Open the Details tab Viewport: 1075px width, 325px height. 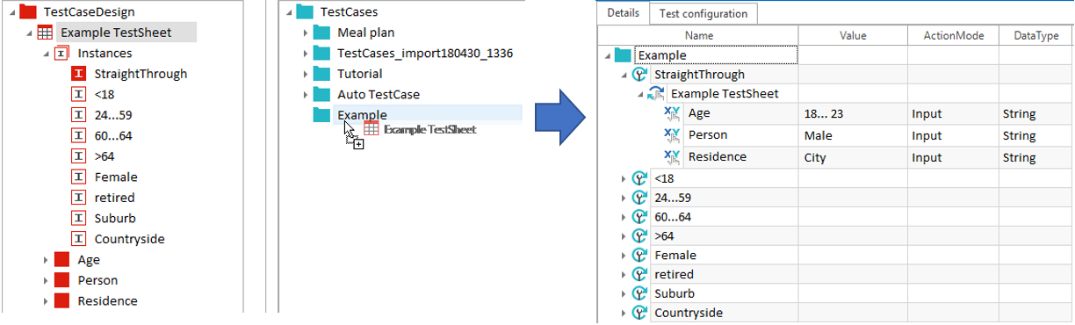point(623,13)
